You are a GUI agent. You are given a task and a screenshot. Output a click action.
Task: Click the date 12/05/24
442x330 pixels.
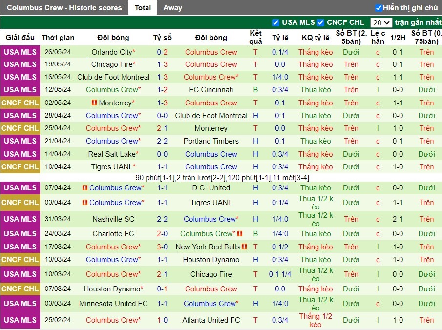(x=58, y=90)
